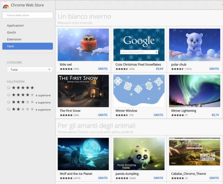
Task: Click GRATIS button for Winter Window
Action: [158, 115]
